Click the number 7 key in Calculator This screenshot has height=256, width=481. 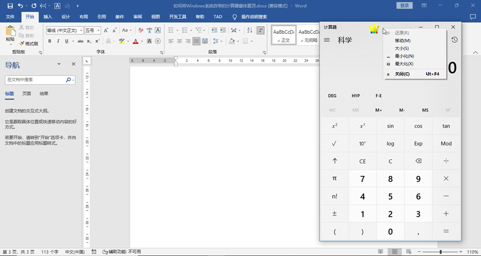[363, 179]
